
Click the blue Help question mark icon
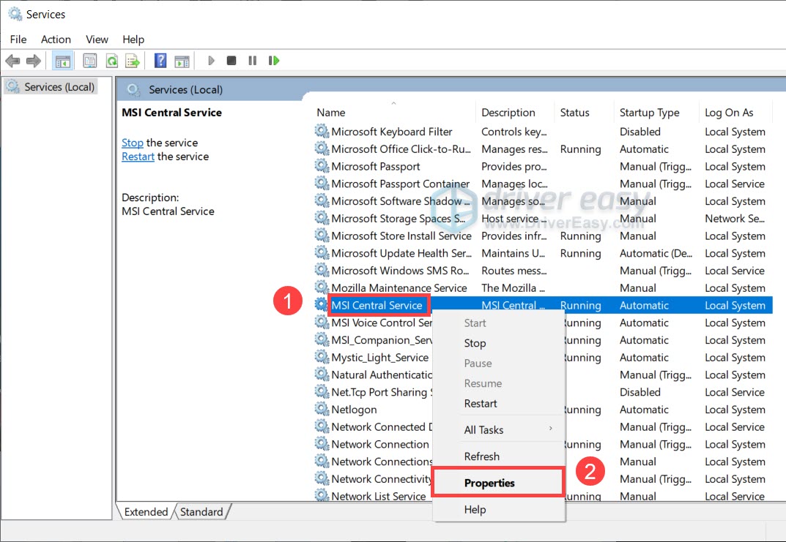[160, 61]
